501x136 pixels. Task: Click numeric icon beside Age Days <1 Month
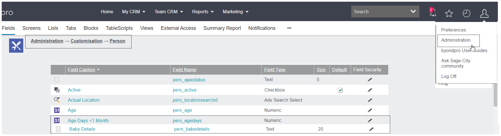(57, 120)
